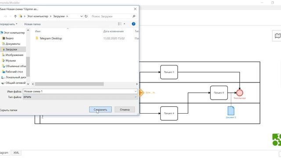Toggle the minimap icon in modeler
Screen dimensions: 281x158
(x=277, y=36)
